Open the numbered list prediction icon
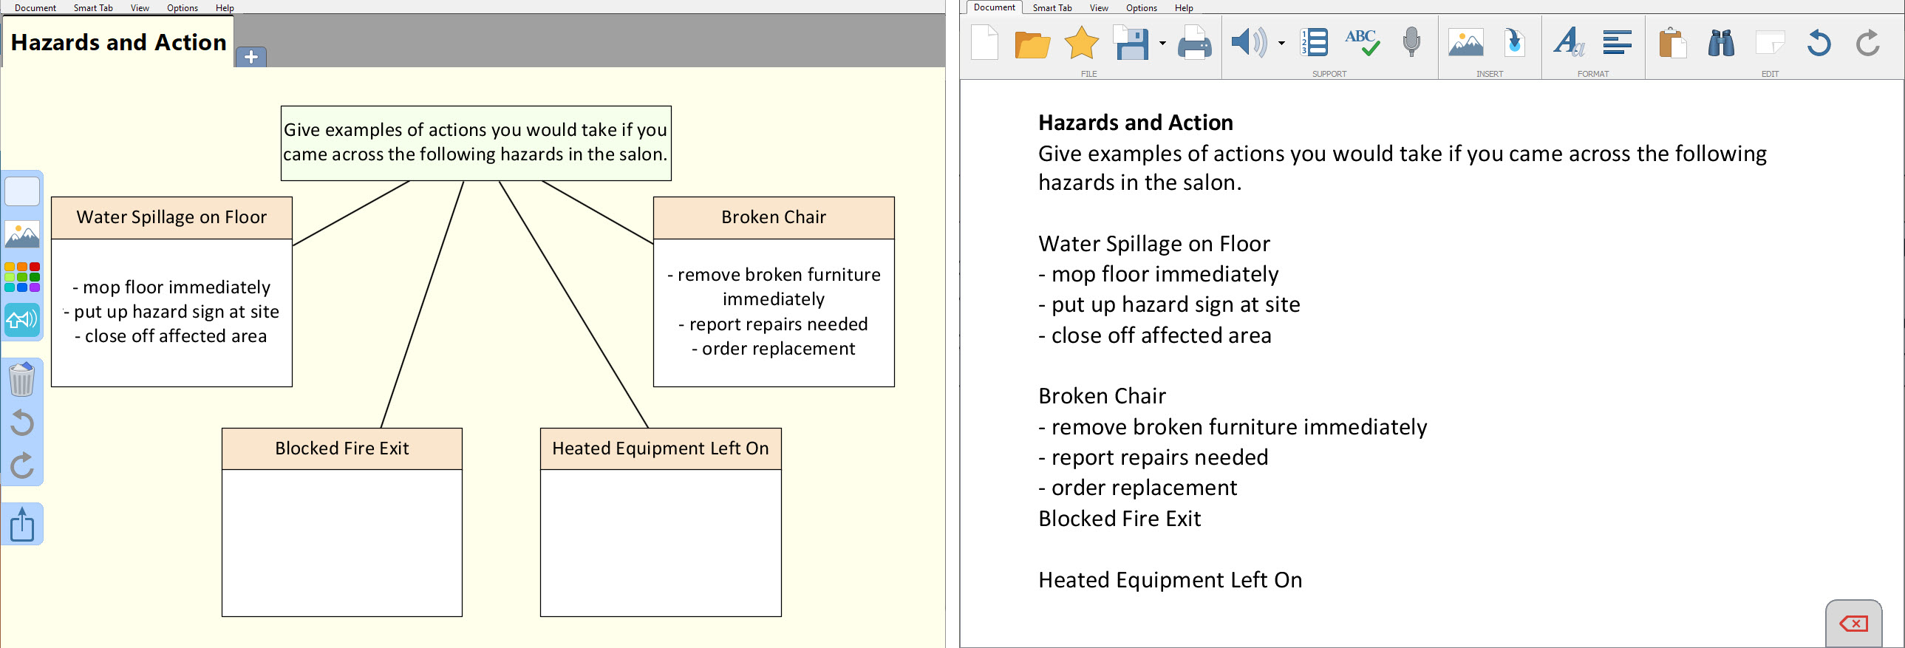 click(1315, 43)
